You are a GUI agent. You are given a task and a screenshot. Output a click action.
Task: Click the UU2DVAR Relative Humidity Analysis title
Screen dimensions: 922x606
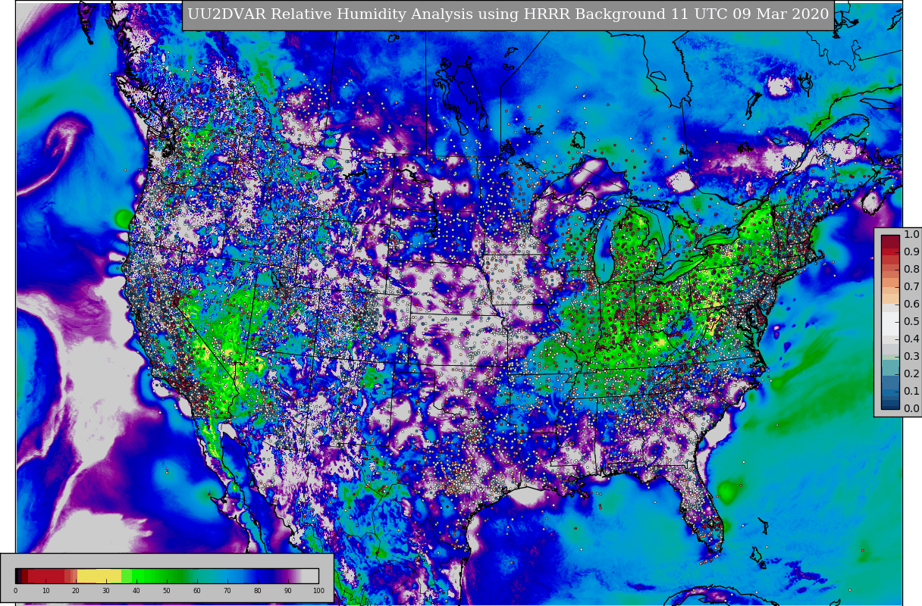508,14
